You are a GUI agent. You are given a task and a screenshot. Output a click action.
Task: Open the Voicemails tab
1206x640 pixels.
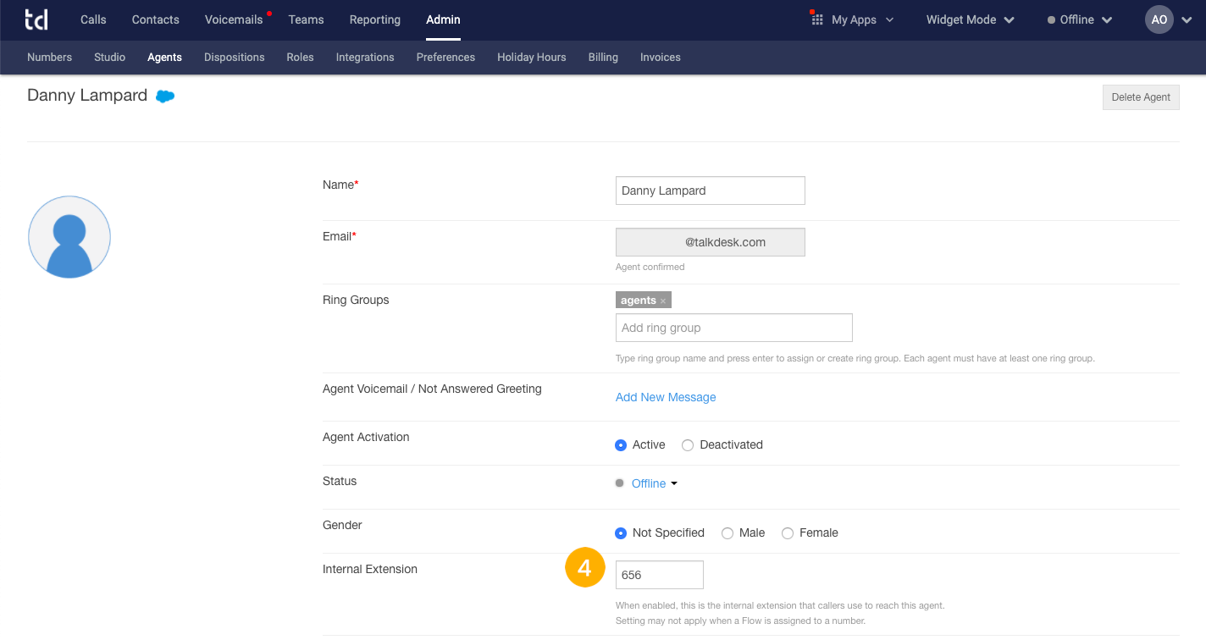click(234, 19)
